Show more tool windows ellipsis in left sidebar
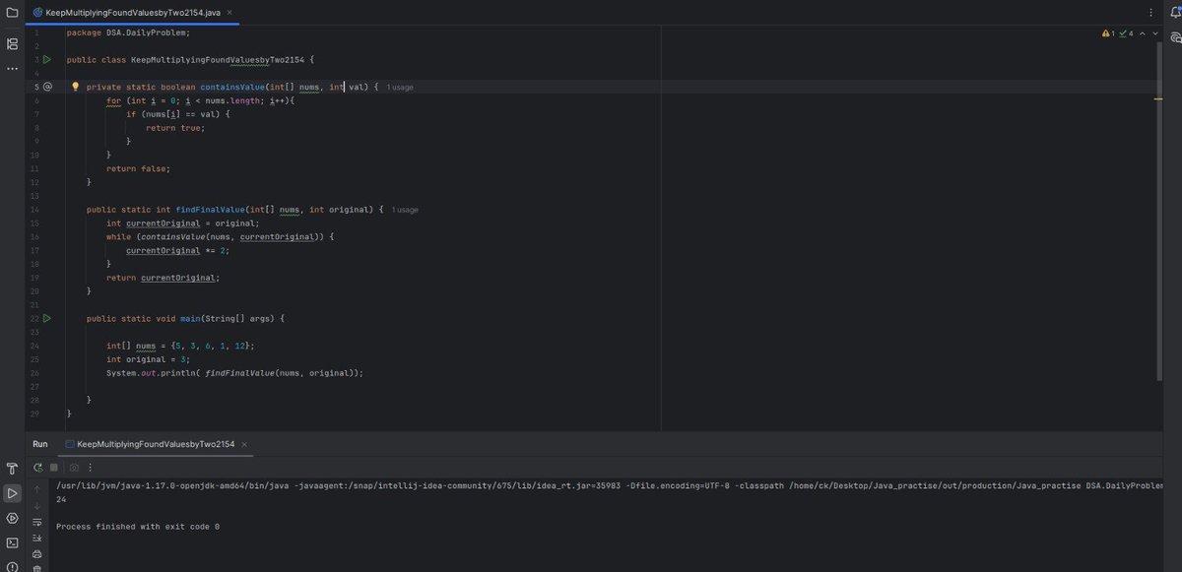 point(12,69)
